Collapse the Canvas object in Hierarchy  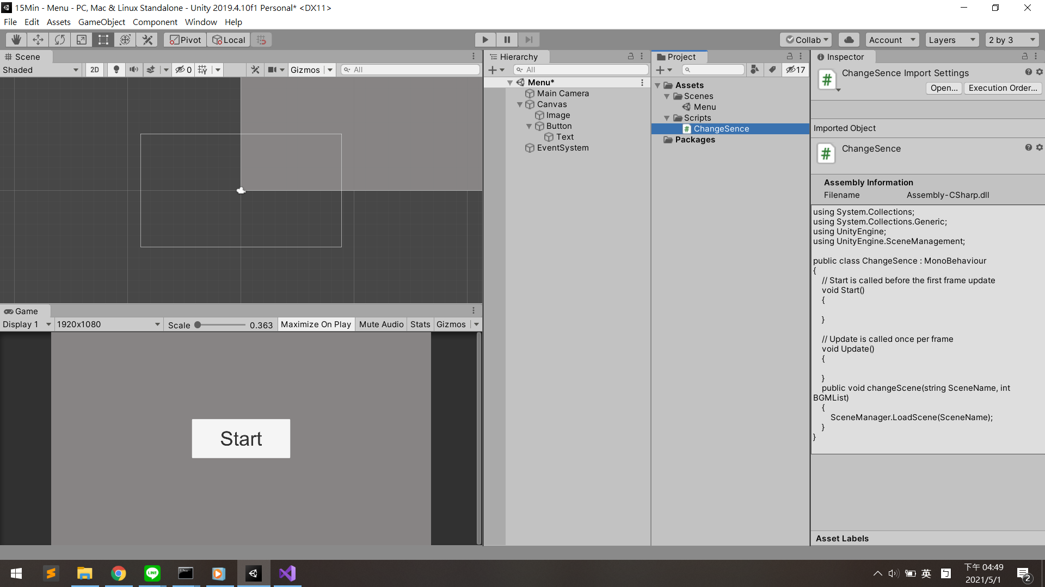520,104
